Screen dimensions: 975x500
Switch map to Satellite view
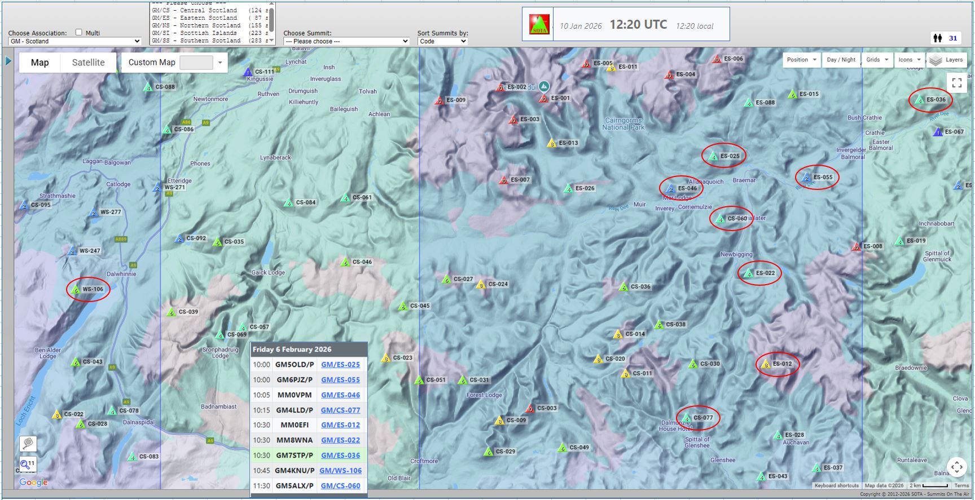tap(88, 63)
